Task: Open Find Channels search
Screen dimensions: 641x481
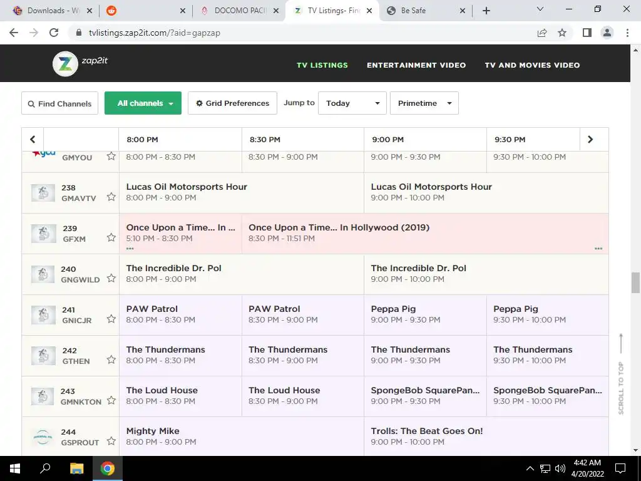Action: click(59, 103)
